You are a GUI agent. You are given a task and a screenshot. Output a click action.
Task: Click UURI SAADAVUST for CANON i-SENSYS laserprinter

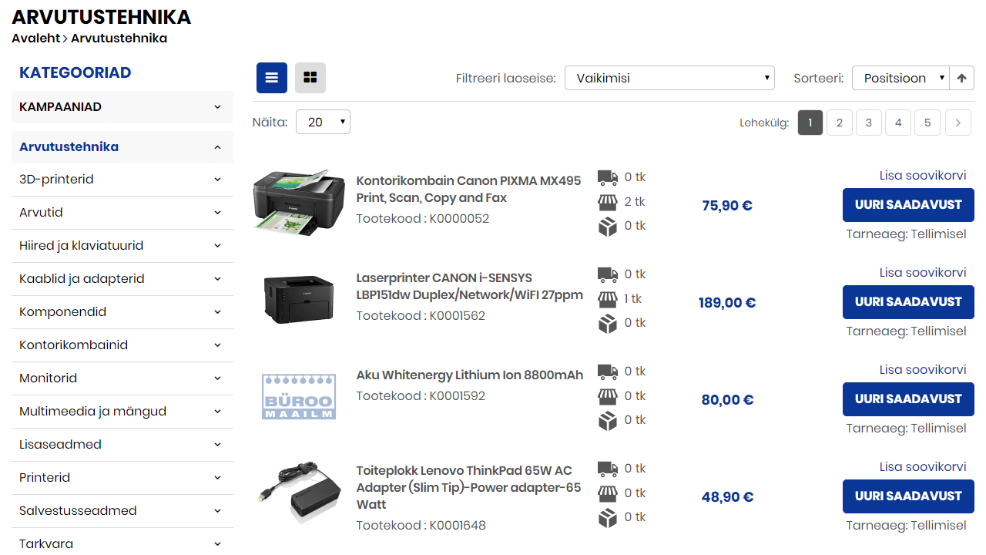tap(908, 302)
